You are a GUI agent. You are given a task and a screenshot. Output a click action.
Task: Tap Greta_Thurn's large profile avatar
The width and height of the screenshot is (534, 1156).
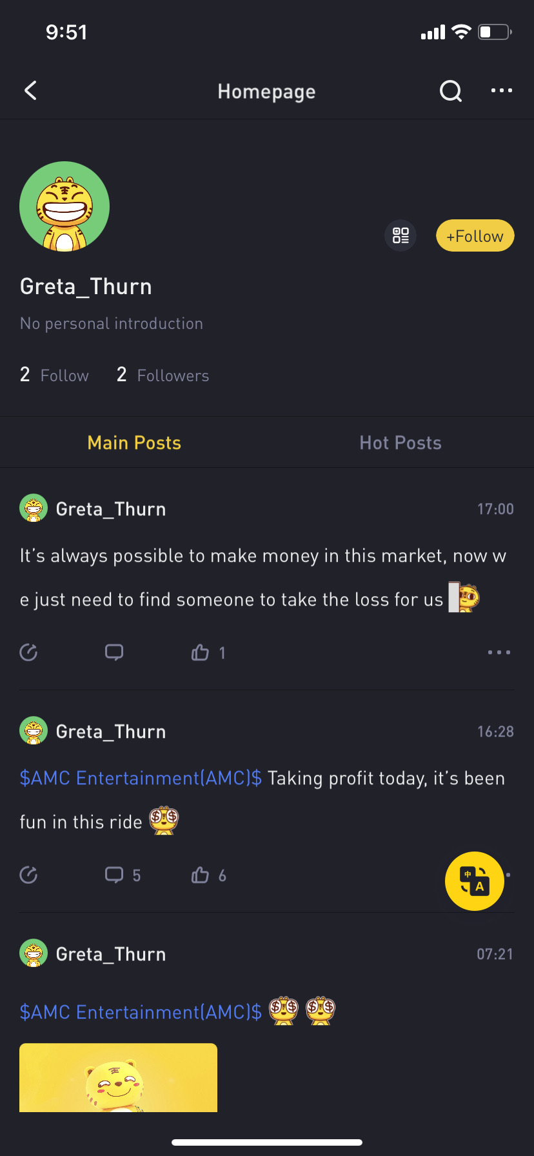pyautogui.click(x=64, y=206)
